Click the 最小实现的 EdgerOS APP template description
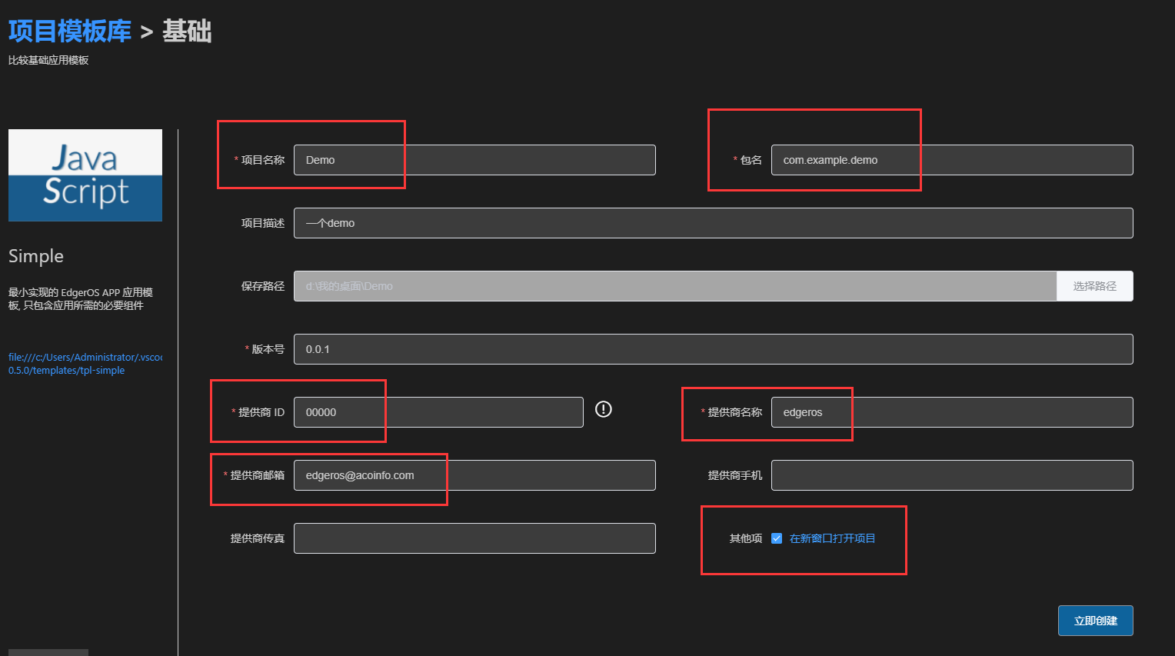This screenshot has width=1175, height=656. tap(81, 299)
